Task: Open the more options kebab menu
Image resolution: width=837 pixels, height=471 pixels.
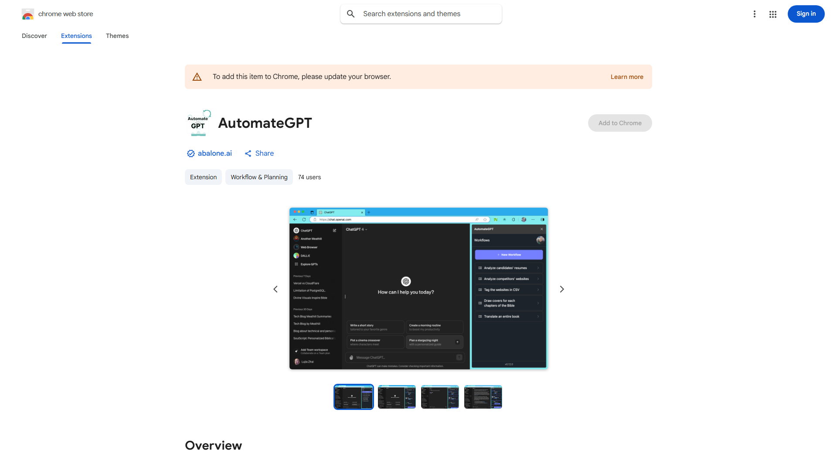Action: click(x=755, y=14)
